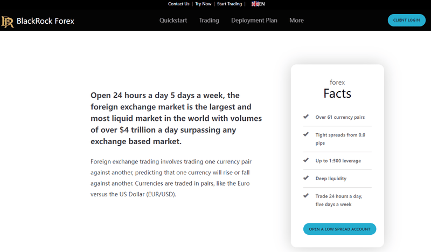This screenshot has height=252, width=431.
Task: Click the 'Over 61 currency pairs' text
Action: tap(340, 117)
